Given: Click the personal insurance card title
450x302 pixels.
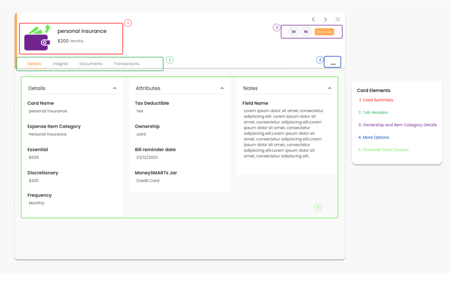Looking at the screenshot, I should 82,31.
